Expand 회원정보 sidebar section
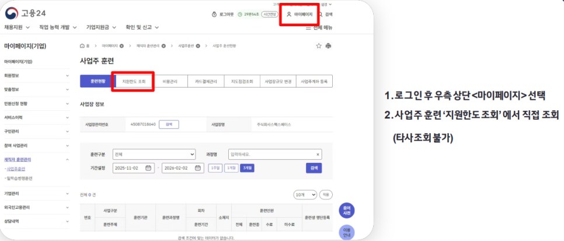 pyautogui.click(x=37, y=75)
